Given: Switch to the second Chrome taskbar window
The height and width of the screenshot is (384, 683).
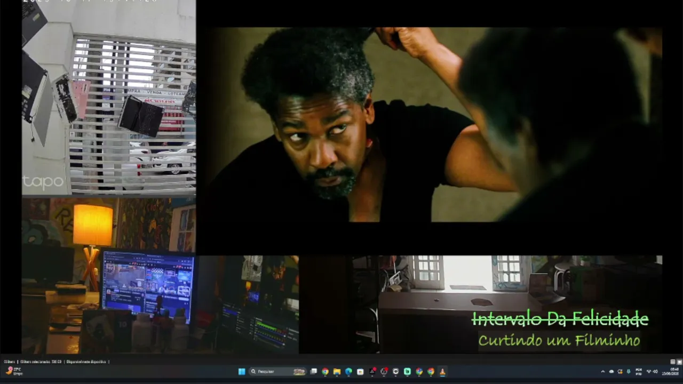Looking at the screenshot, I should point(419,372).
